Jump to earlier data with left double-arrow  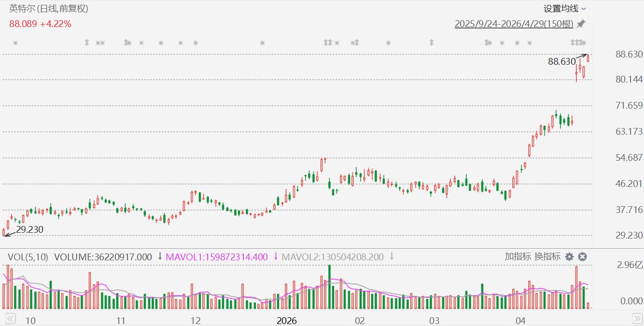tap(10, 318)
